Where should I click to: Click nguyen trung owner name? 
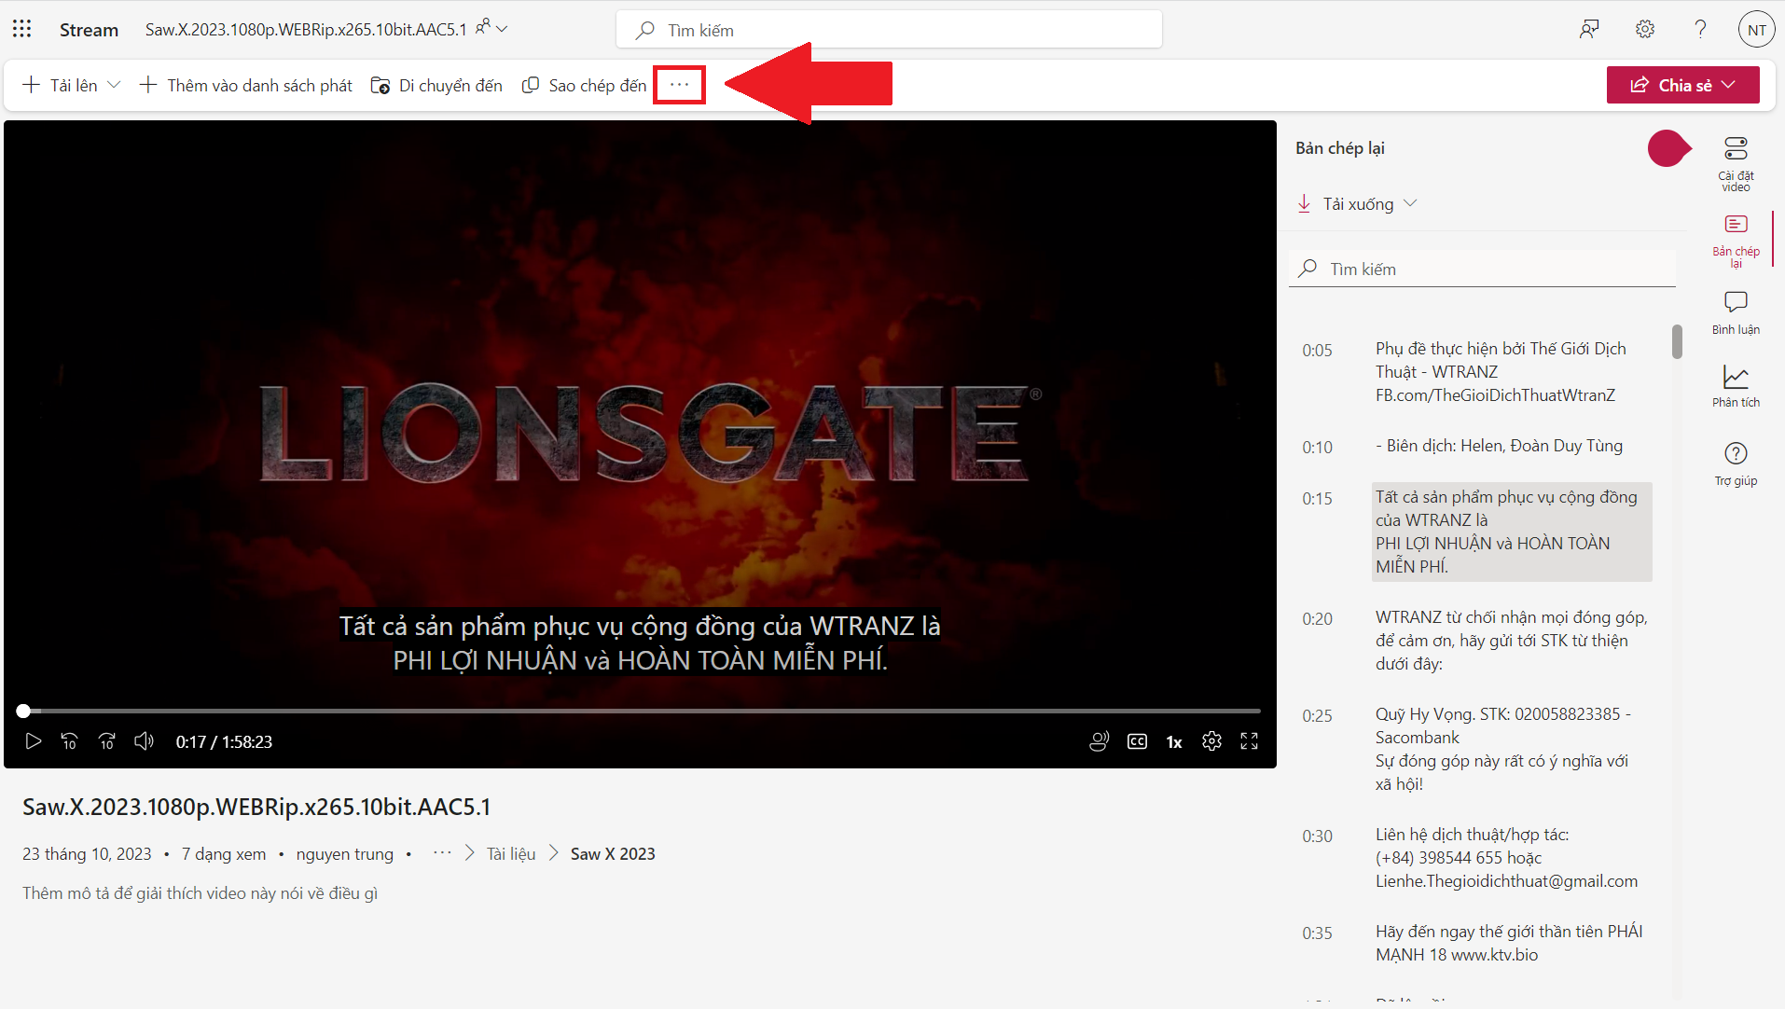click(x=345, y=854)
